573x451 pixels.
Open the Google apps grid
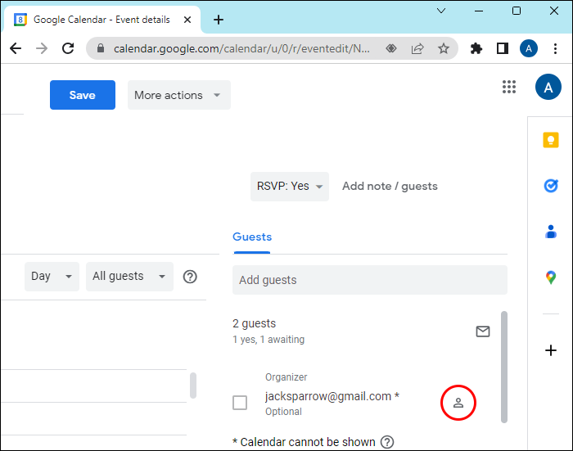coord(509,88)
